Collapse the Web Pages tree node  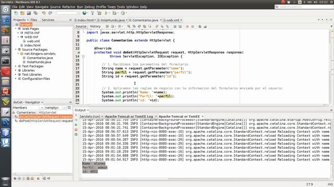[16, 29]
